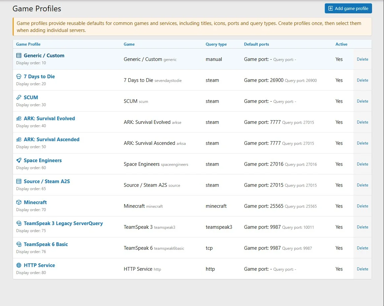384x306 pixels.
Task: Click the headset icon beside TeamSpeak 3 Legacy ServerQuery
Action: [19, 223]
